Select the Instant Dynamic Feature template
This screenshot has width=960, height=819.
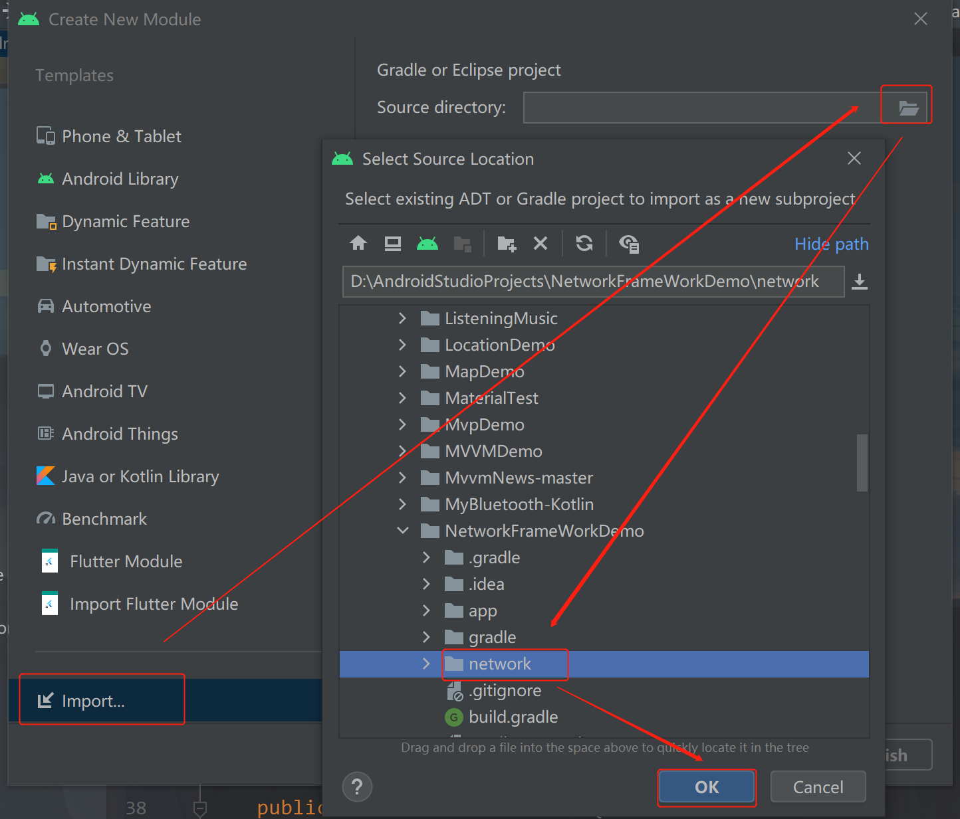[142, 264]
